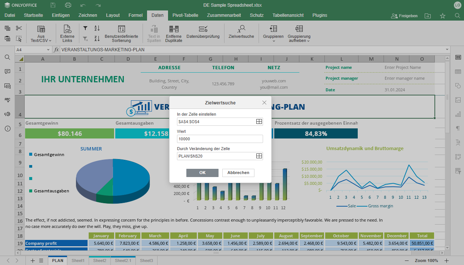Viewport: 464px width, 265px height.
Task: Click the Wert input field
Action: (220, 139)
